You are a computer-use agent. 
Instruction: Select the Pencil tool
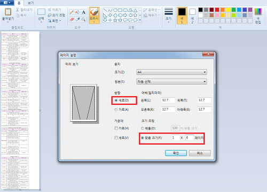coord(72,12)
